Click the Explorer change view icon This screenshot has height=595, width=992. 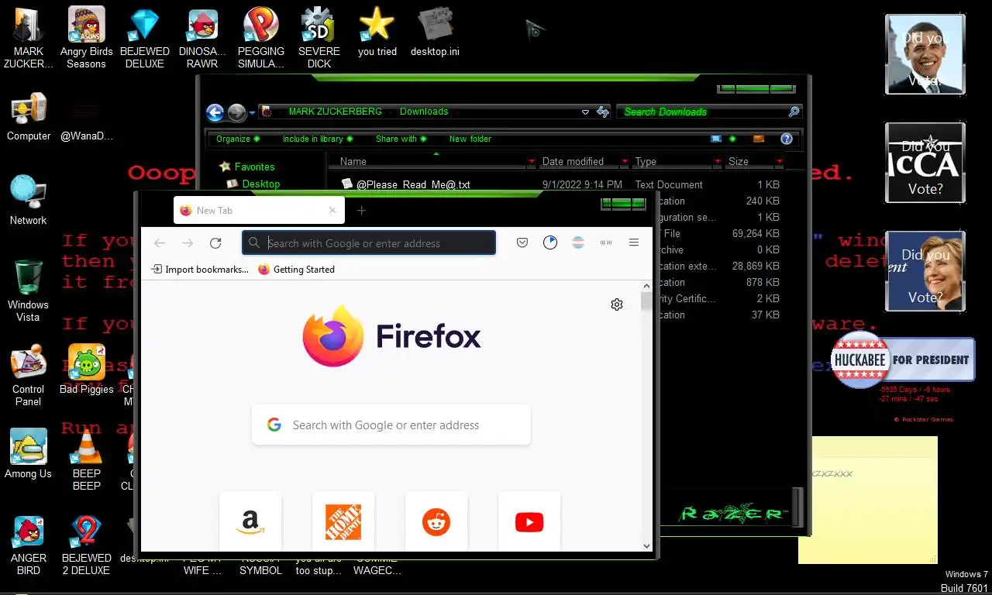point(716,139)
